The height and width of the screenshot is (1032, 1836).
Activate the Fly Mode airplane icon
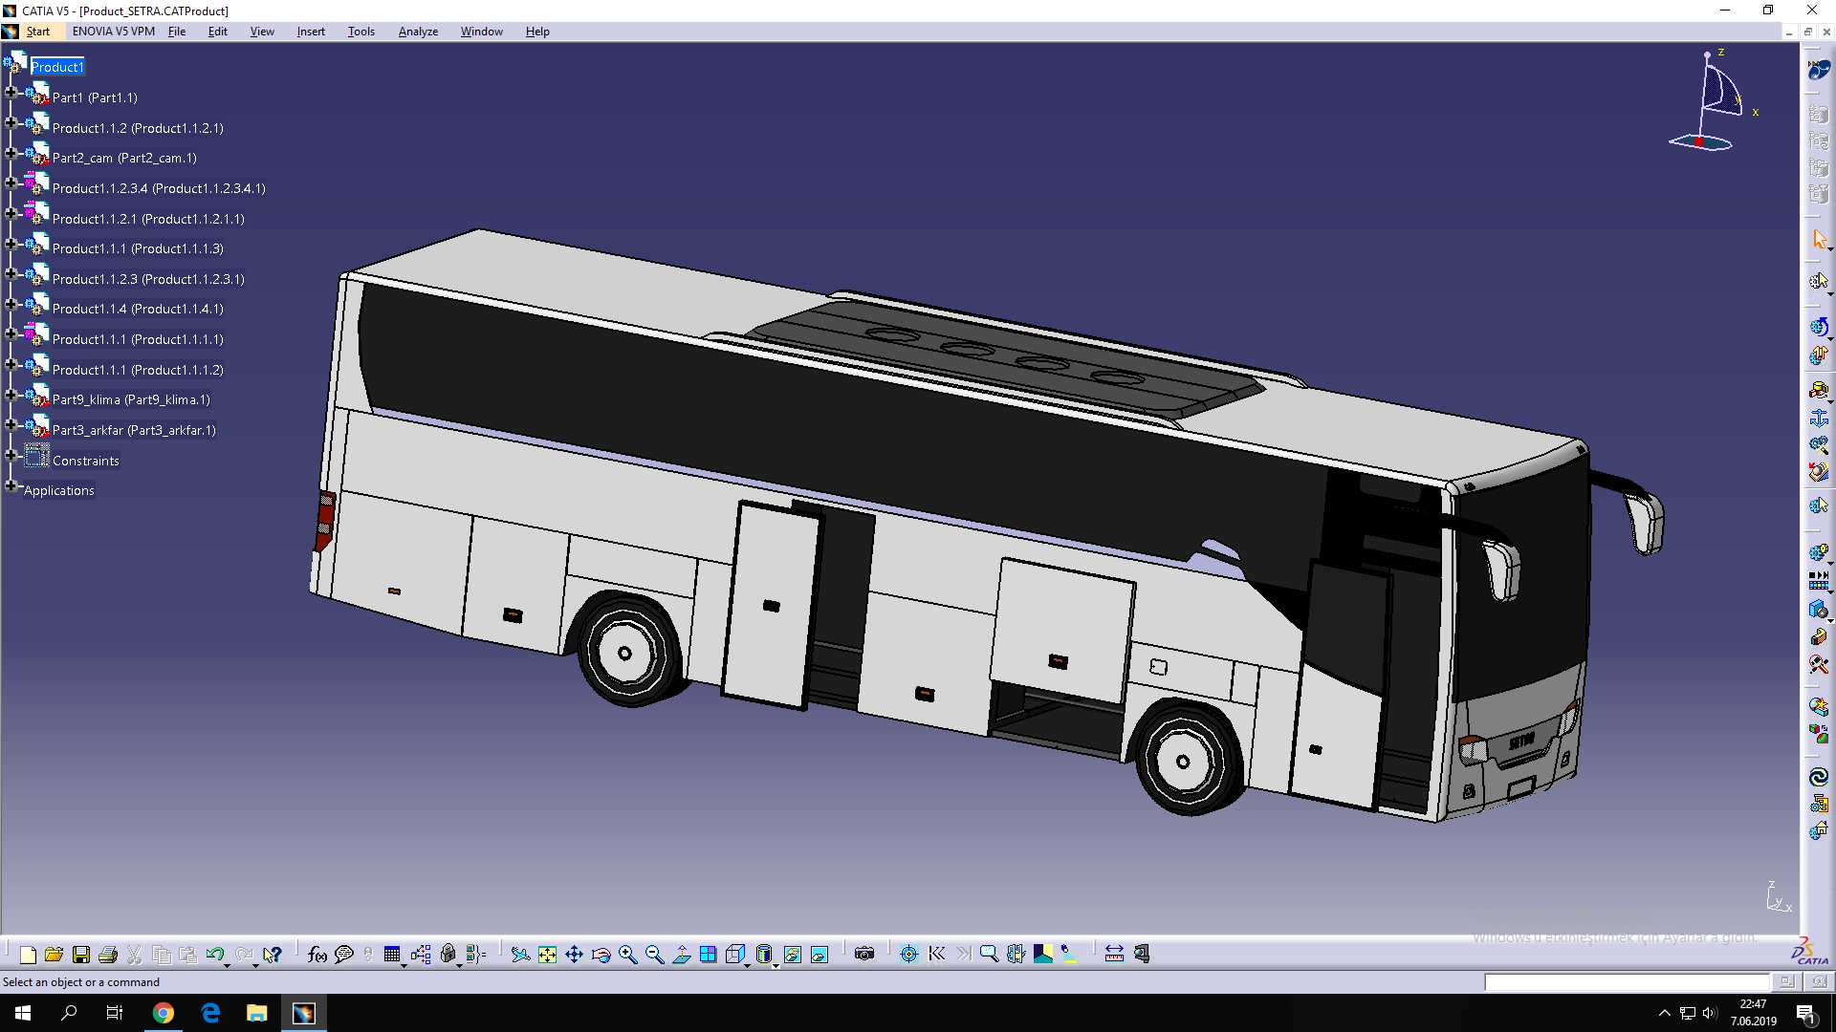[x=520, y=954]
